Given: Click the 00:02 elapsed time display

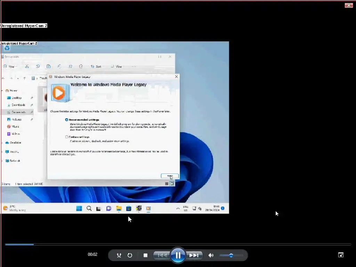Looking at the screenshot, I should pos(92,254).
